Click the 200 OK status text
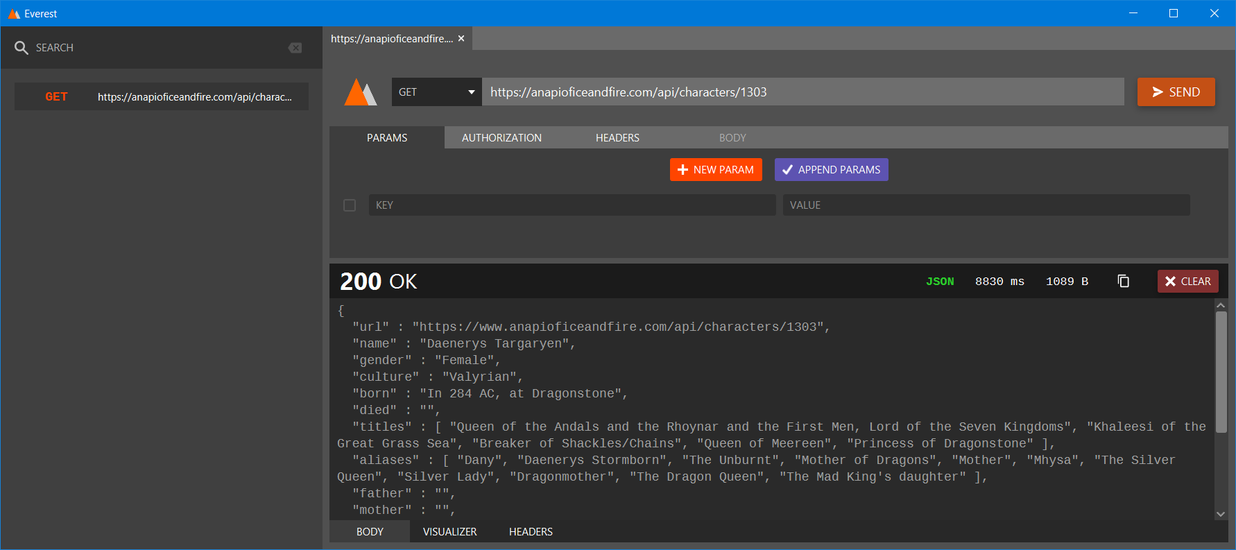The height and width of the screenshot is (550, 1236). click(x=379, y=282)
